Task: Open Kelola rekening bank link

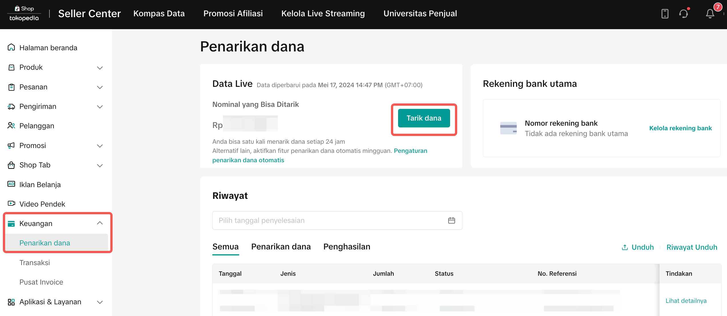Action: pyautogui.click(x=680, y=128)
